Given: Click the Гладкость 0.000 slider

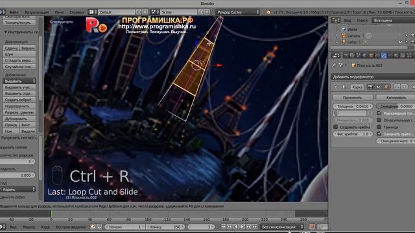Looking at the screenshot, I should (18, 175).
